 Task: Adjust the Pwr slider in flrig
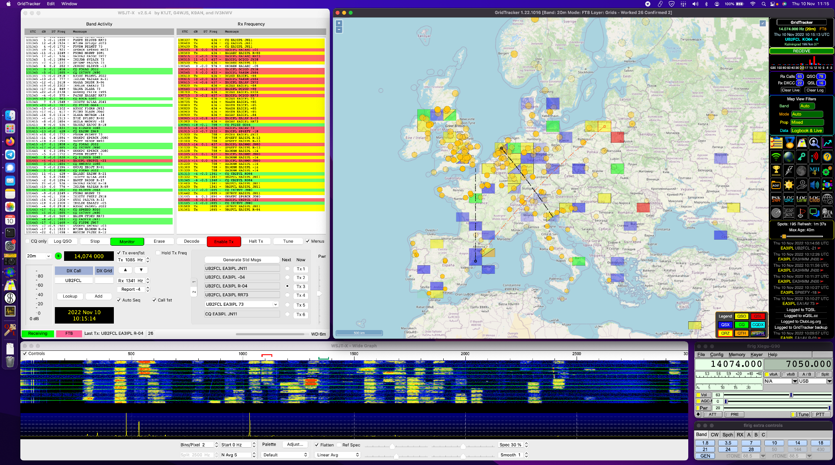(x=778, y=408)
